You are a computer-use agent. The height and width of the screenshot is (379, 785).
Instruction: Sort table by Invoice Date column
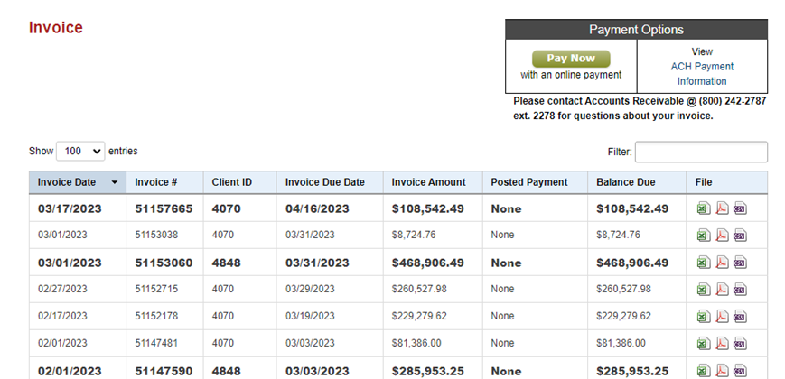[77, 182]
